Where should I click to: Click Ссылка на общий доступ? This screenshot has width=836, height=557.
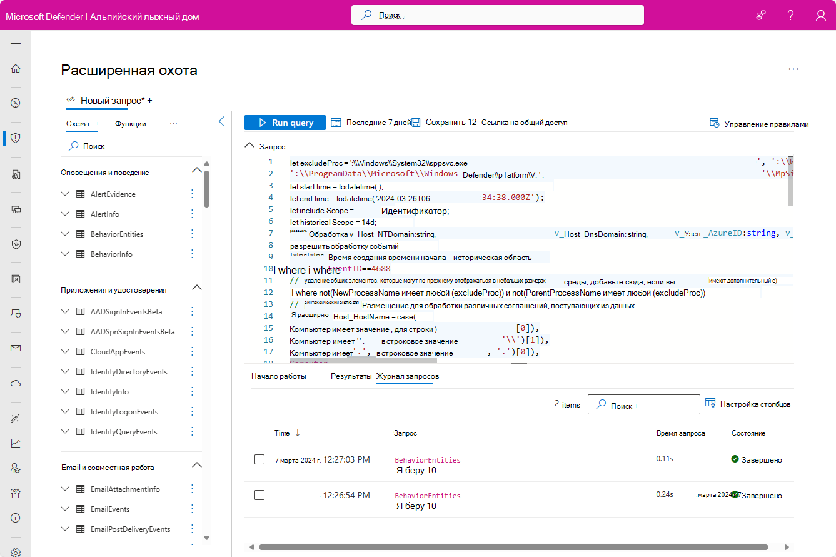tap(524, 123)
